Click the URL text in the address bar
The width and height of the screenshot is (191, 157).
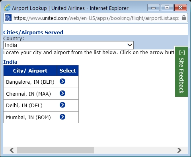[96, 18]
